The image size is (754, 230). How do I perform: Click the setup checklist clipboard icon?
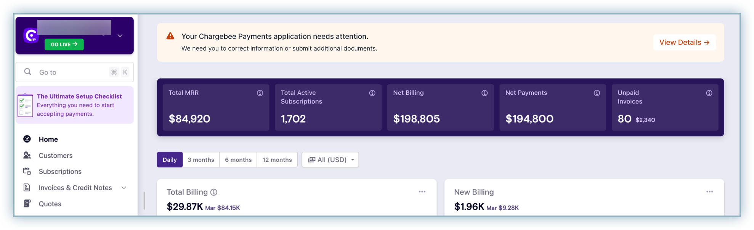[x=26, y=105]
